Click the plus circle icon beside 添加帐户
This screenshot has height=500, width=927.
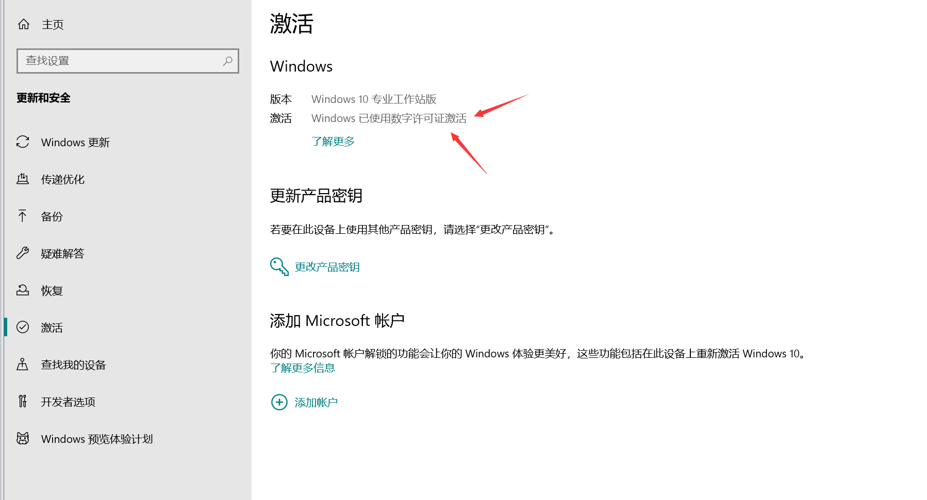(279, 402)
